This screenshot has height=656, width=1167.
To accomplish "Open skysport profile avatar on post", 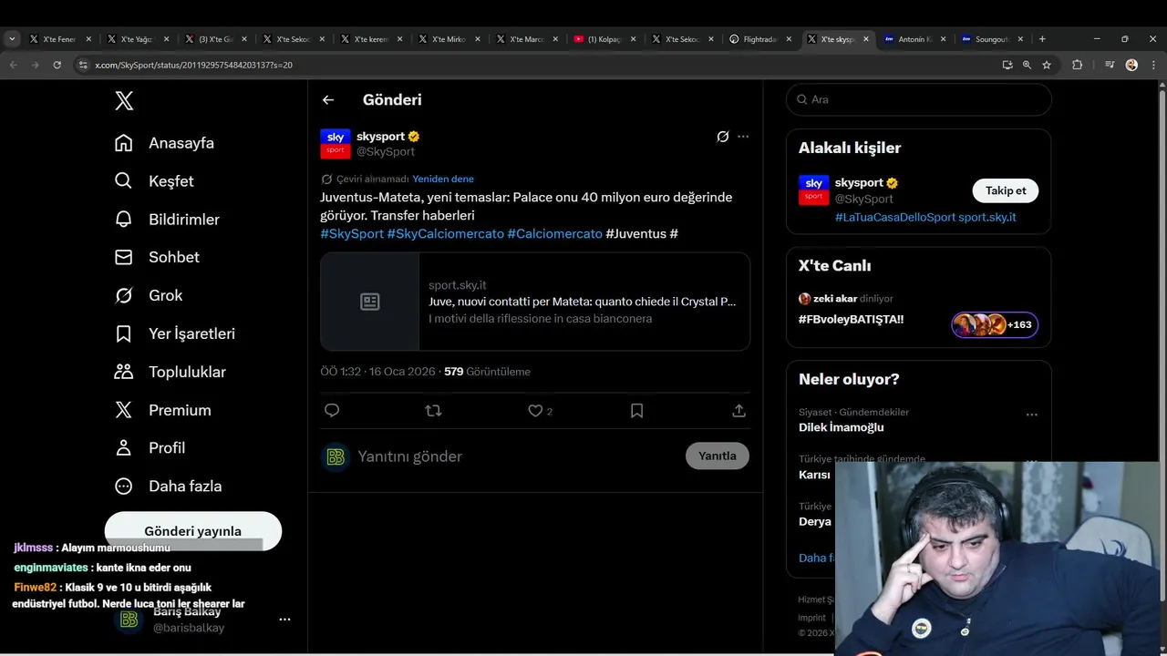I will point(336,144).
